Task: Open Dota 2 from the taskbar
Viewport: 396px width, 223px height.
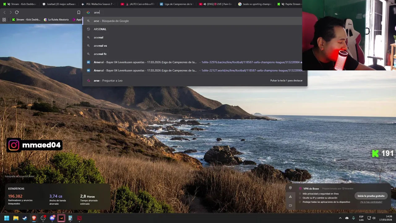Action: tap(80, 218)
